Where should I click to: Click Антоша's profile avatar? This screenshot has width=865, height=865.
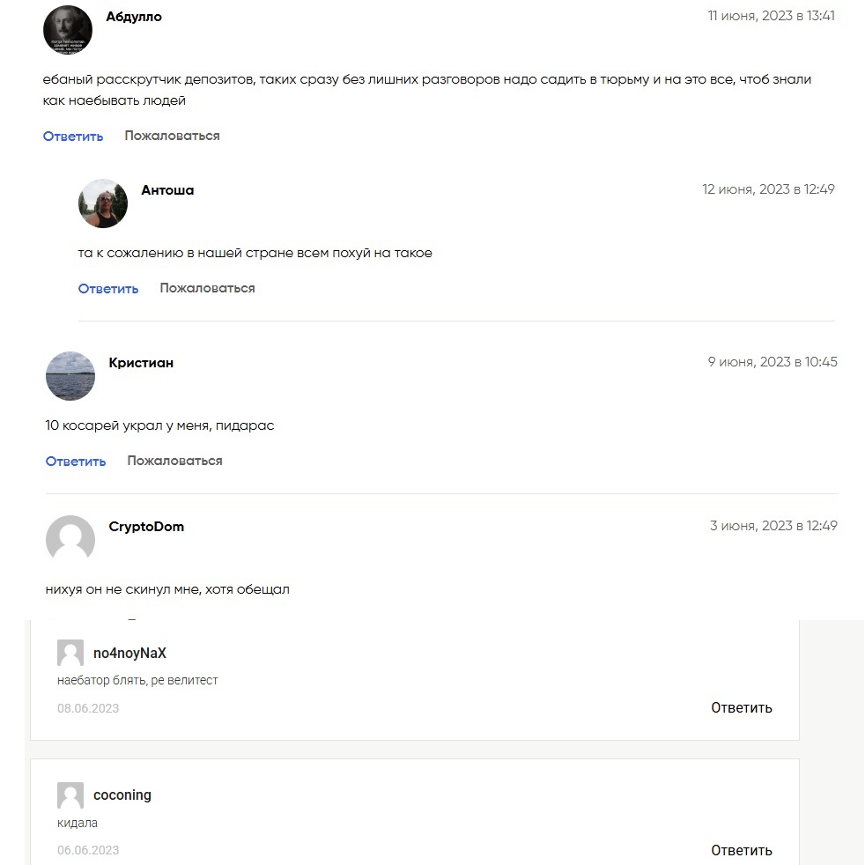pyautogui.click(x=103, y=203)
